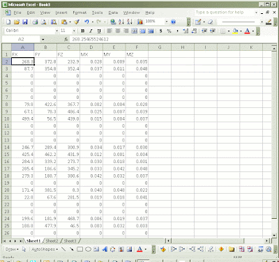
Task: Open the font name dropdown
Action: point(56,31)
